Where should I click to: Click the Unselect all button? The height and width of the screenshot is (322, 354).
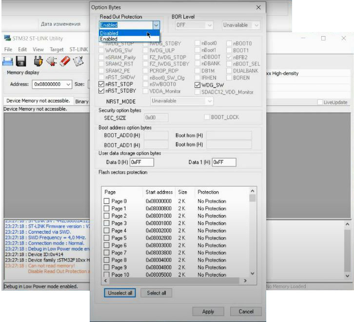pyautogui.click(x=119, y=293)
